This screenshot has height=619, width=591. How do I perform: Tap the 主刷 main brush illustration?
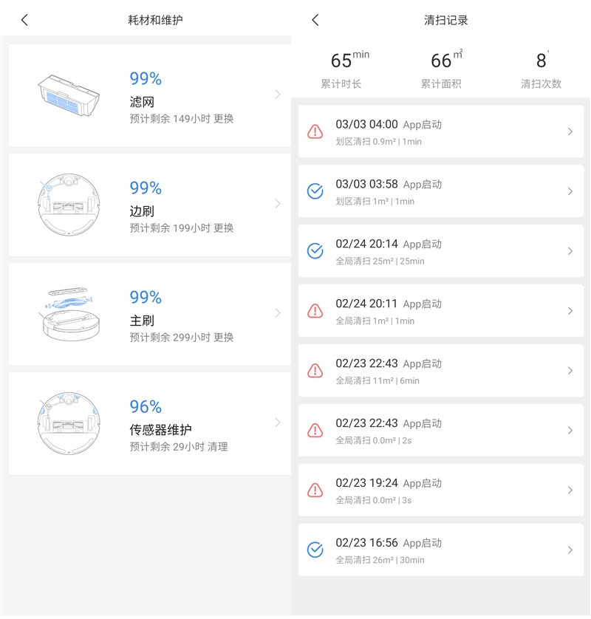(x=68, y=312)
